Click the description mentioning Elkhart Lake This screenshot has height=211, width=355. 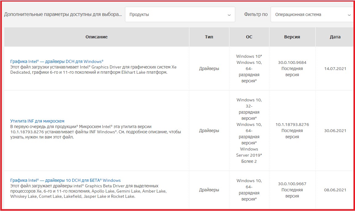click(x=93, y=70)
